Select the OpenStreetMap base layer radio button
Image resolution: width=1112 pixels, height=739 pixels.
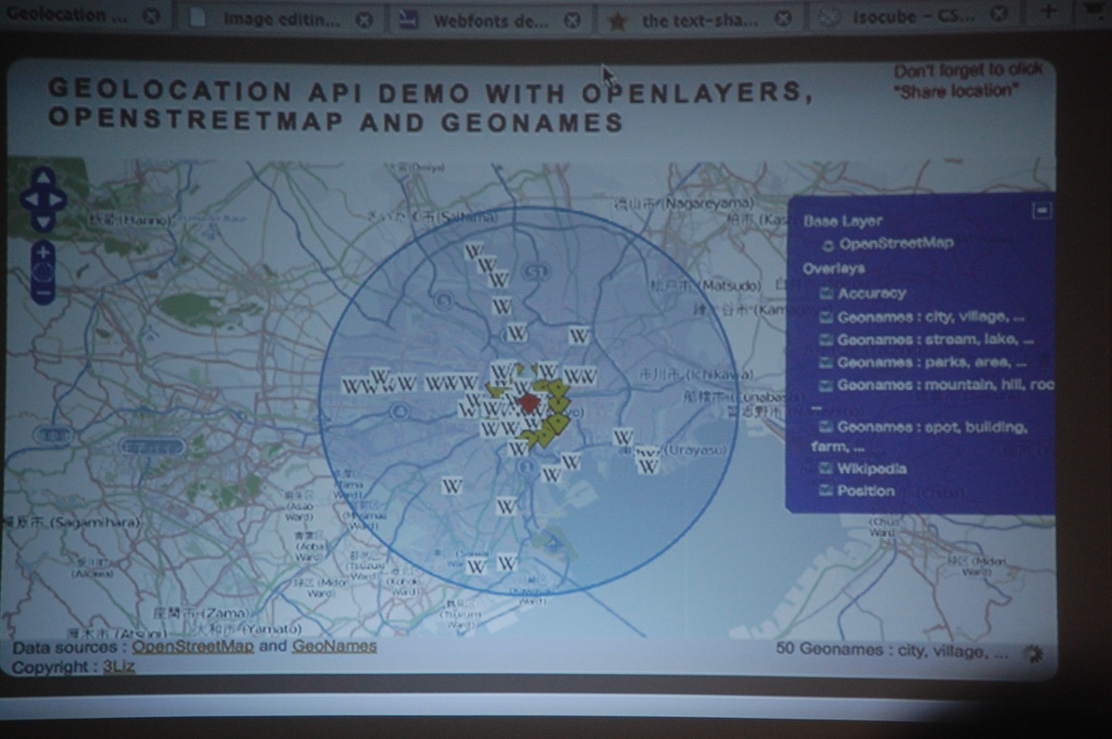[x=828, y=244]
